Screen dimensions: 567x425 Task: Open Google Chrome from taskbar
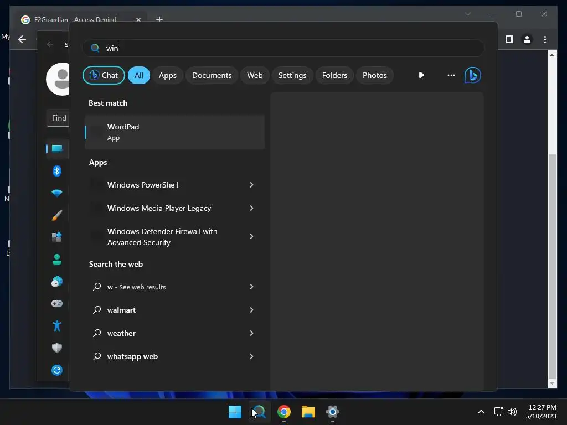(x=284, y=412)
